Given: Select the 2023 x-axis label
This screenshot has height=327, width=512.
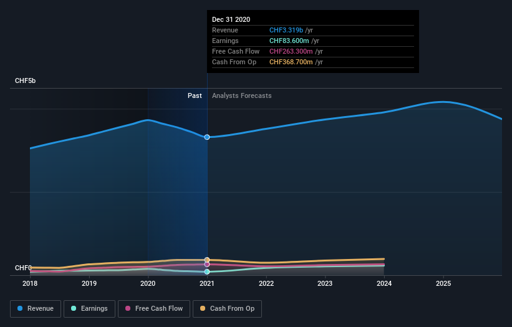Looking at the screenshot, I should coord(325,283).
